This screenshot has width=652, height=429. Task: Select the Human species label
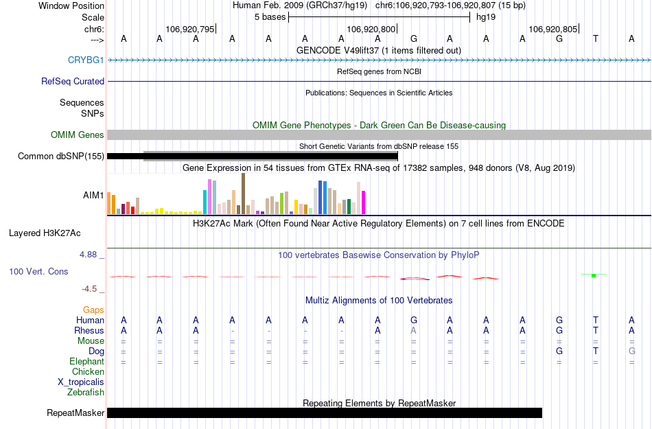coord(90,321)
